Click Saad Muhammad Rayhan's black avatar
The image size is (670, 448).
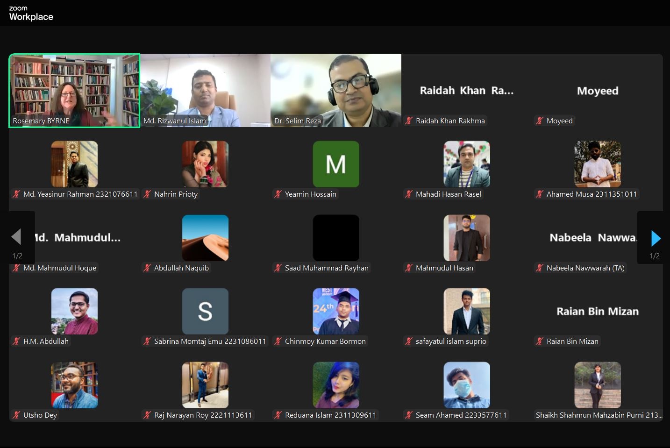coord(336,238)
